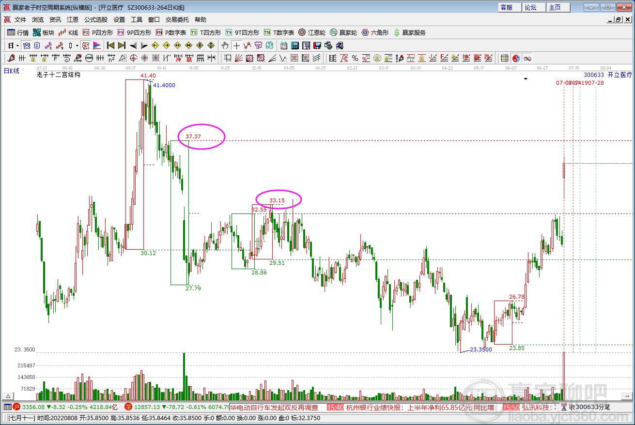Launch the 江恩轮 Gann wheel

click(312, 32)
